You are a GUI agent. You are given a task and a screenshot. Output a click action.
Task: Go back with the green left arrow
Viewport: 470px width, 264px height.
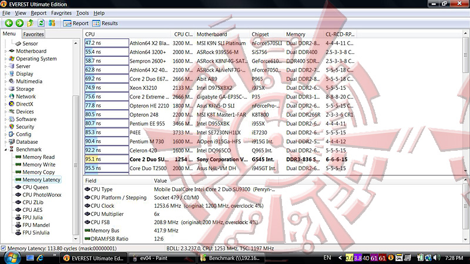point(9,23)
